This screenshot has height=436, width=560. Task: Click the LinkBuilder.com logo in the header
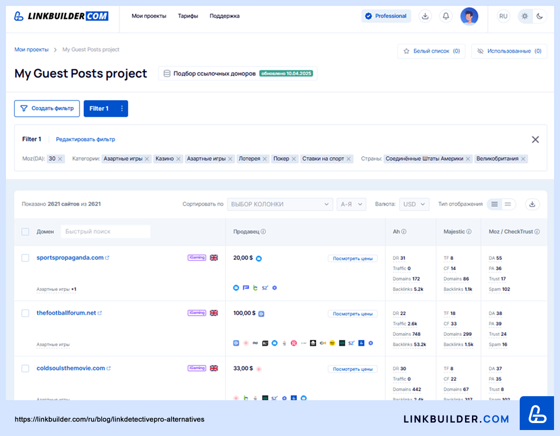point(61,16)
